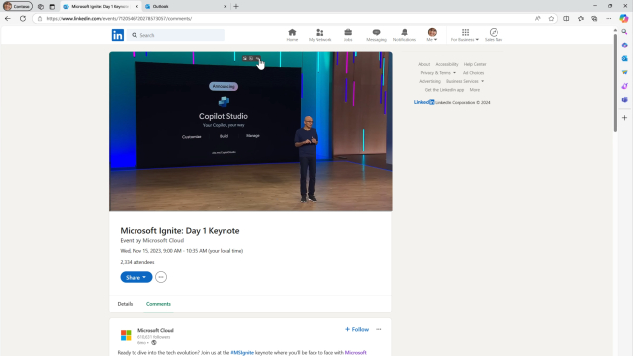Expand Privacy & Terms footer menu
The height and width of the screenshot is (356, 633).
(438, 73)
